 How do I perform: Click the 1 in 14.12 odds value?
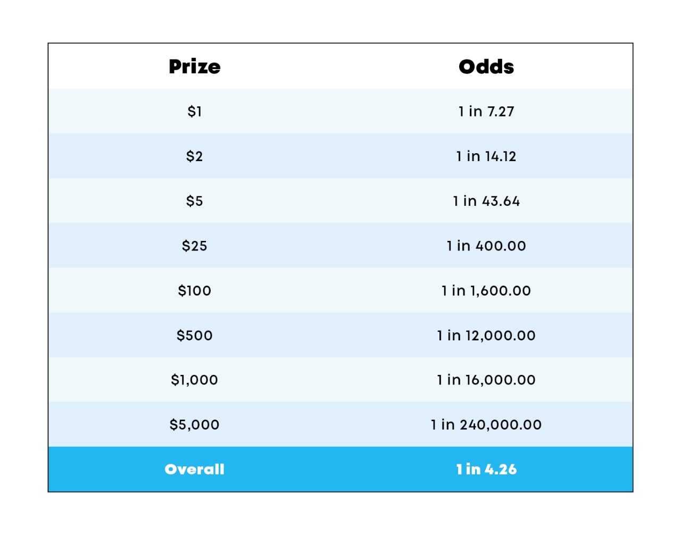486,156
